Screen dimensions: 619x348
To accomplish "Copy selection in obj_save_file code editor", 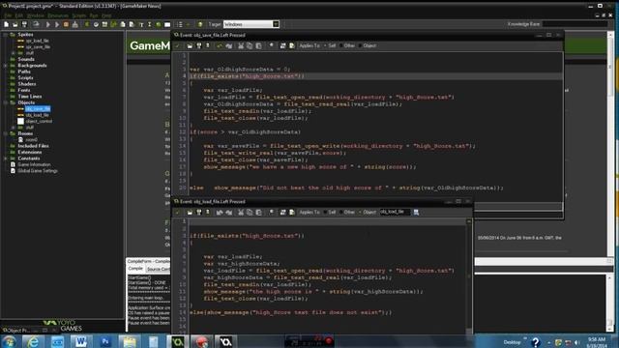I will [x=250, y=45].
